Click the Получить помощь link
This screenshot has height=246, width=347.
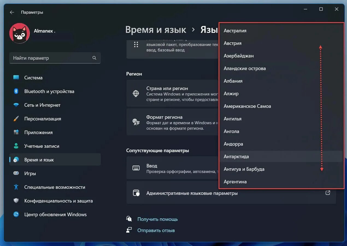tap(157, 219)
